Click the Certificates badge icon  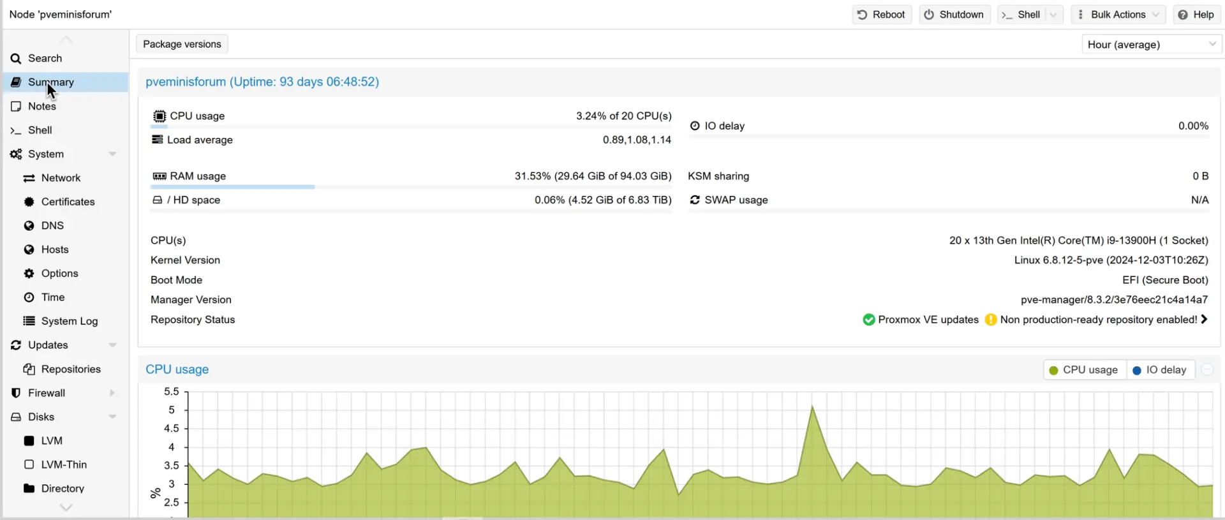coord(29,202)
